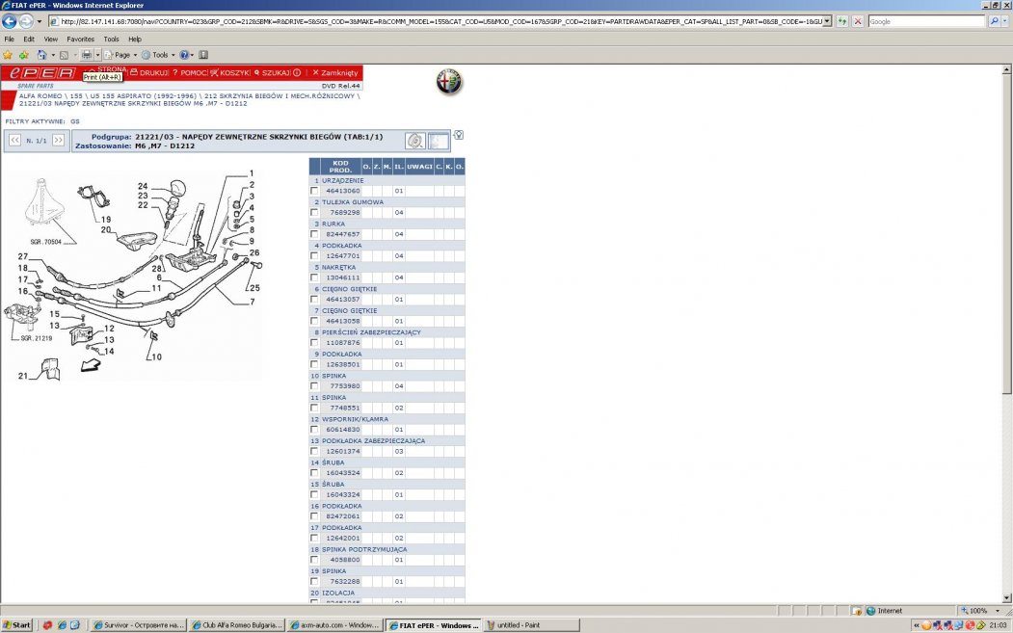Click the IE Print toolbar icon

coord(86,55)
